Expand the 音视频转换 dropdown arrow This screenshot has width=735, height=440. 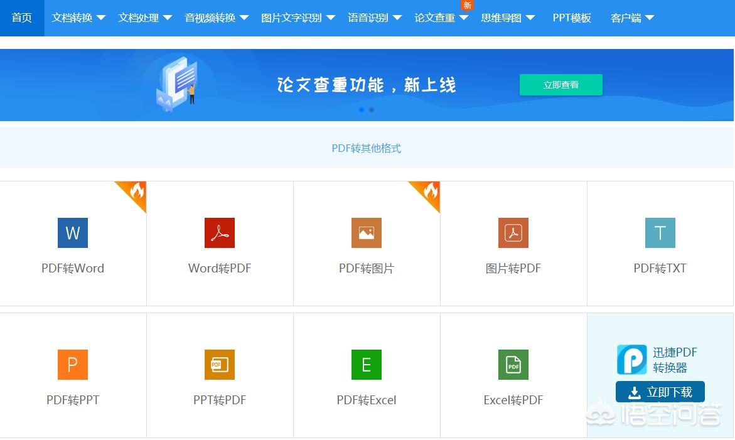244,18
